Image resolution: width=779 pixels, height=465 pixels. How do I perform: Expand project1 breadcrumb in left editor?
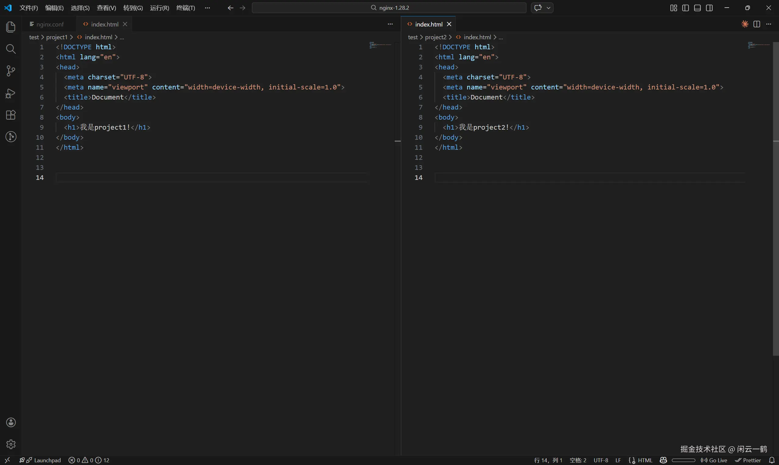click(x=57, y=37)
